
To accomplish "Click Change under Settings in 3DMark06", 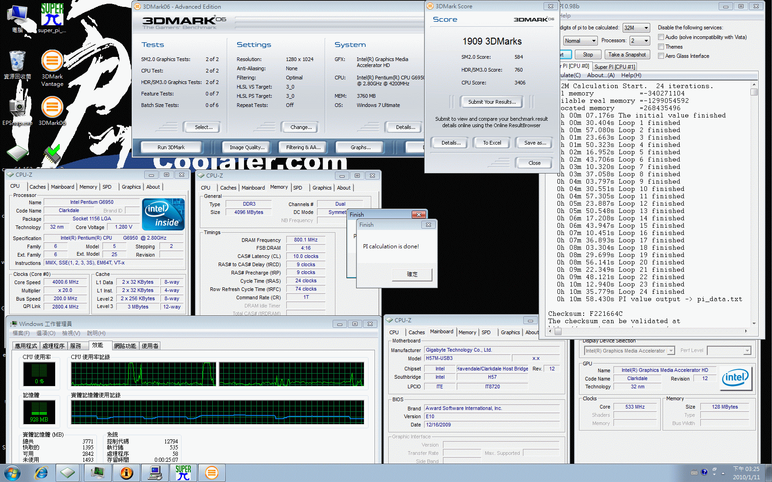I will tap(301, 127).
